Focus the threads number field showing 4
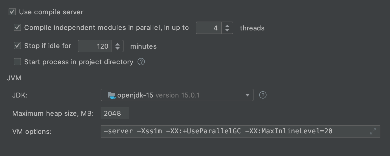390x156 pixels. click(209, 28)
